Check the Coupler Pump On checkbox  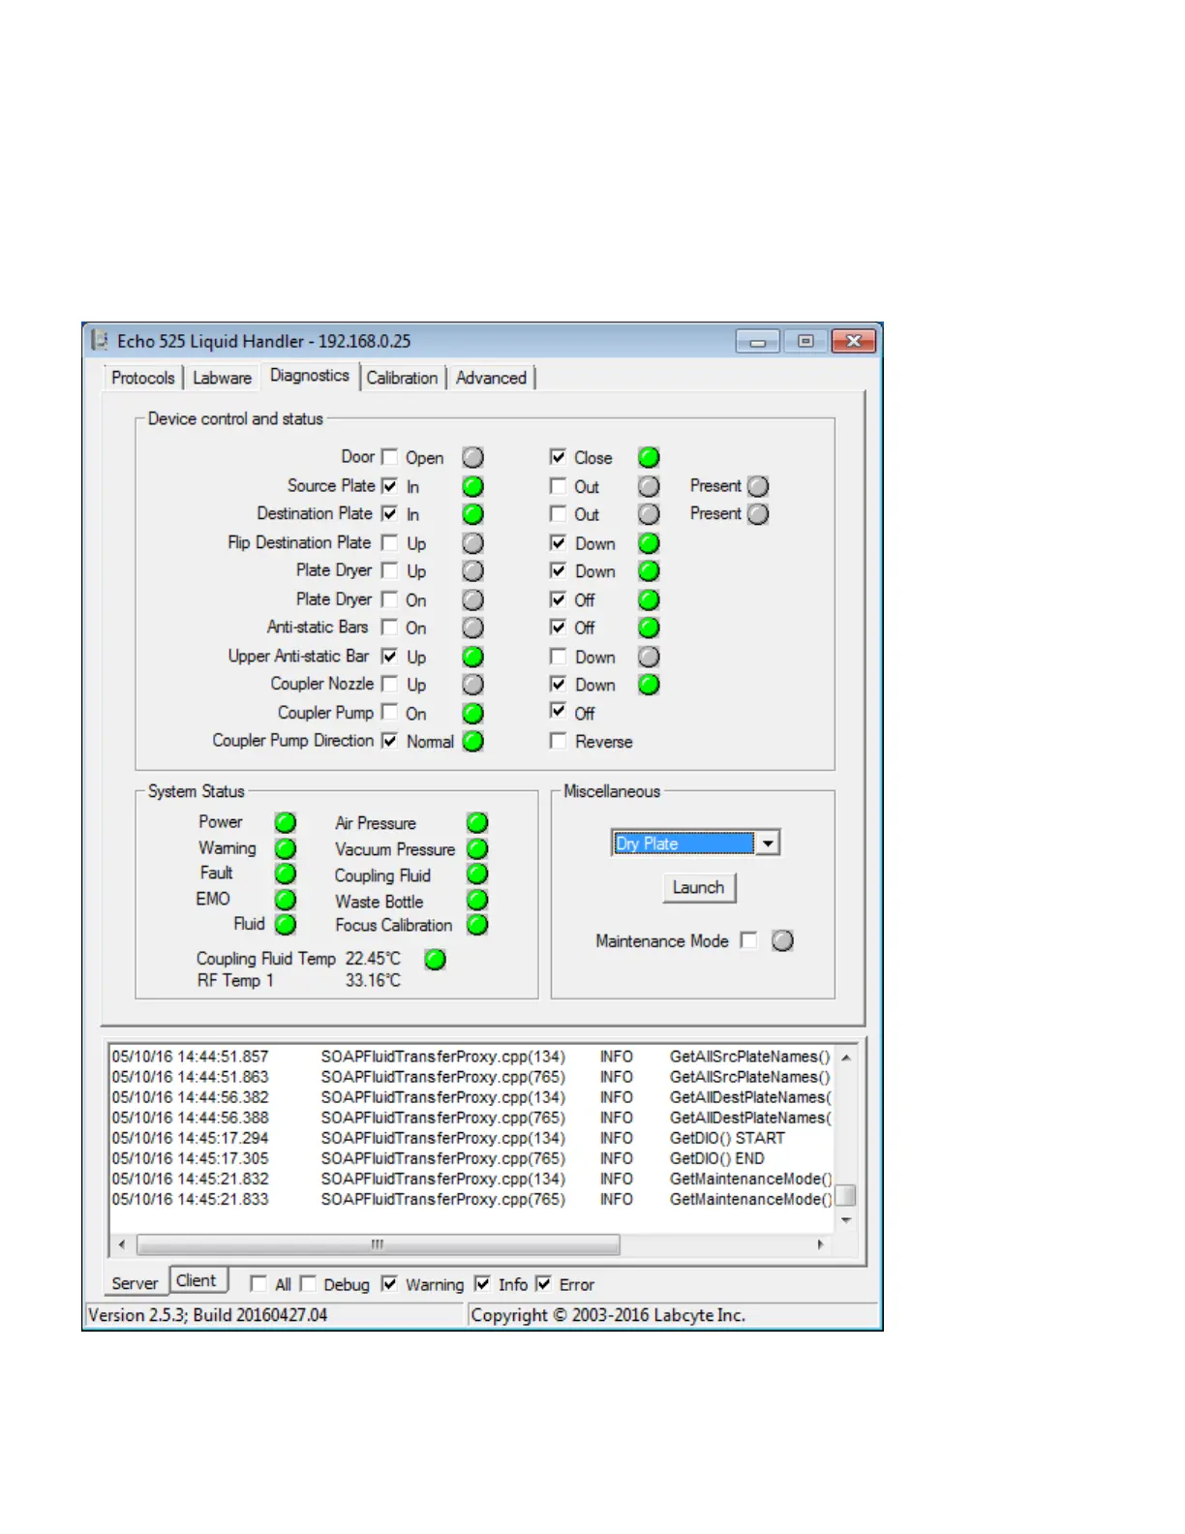tap(389, 712)
